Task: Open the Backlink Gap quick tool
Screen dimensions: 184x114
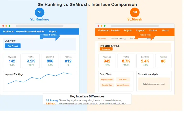Action: coord(107,85)
